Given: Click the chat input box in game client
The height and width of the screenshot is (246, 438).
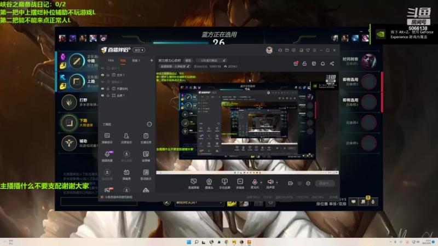Looking at the screenshot, I should point(99,202).
